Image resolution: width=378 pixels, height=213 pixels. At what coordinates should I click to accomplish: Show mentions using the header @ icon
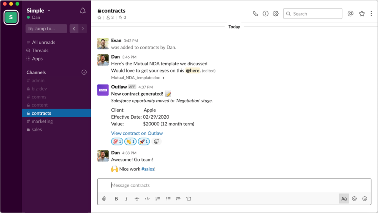[351, 14]
